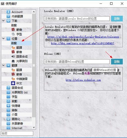Click the 使用偏好 window title icon

pos(2,4)
